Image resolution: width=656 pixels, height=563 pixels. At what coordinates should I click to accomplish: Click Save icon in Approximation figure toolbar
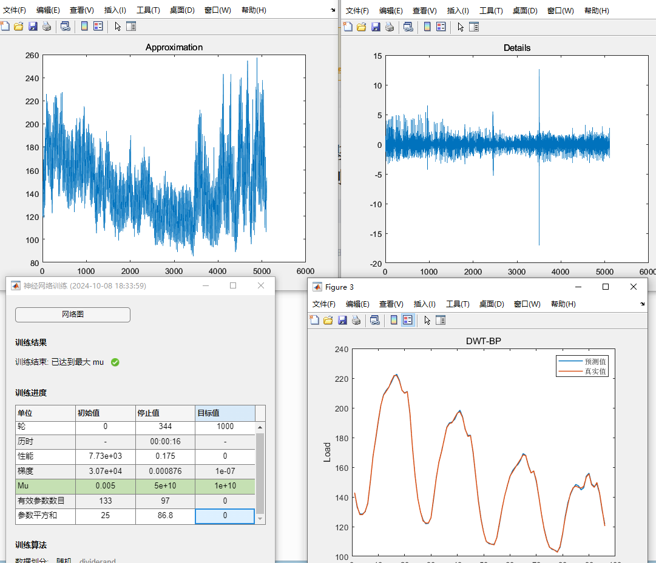click(33, 26)
